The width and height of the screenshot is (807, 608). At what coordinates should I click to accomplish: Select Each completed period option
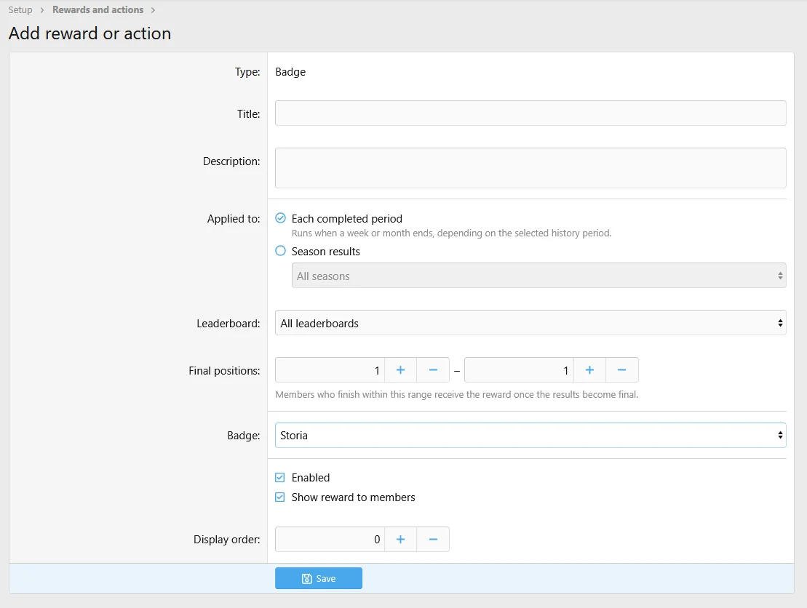tap(280, 218)
